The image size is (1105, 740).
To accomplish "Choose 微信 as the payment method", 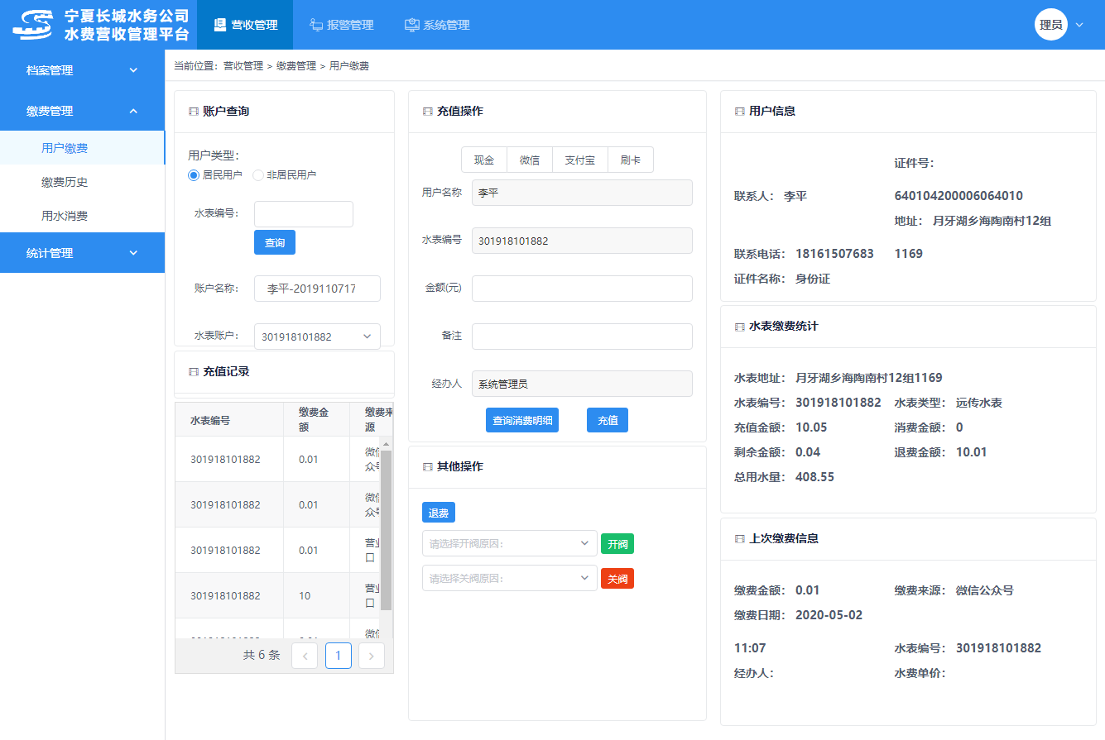I will 530,160.
